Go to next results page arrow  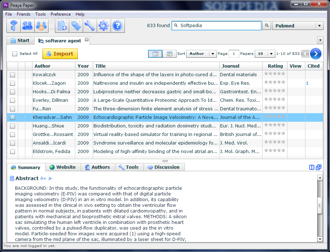(315, 54)
